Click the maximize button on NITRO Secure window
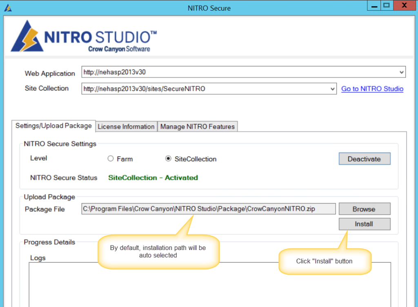The width and height of the screenshot is (418, 307). 386,5
